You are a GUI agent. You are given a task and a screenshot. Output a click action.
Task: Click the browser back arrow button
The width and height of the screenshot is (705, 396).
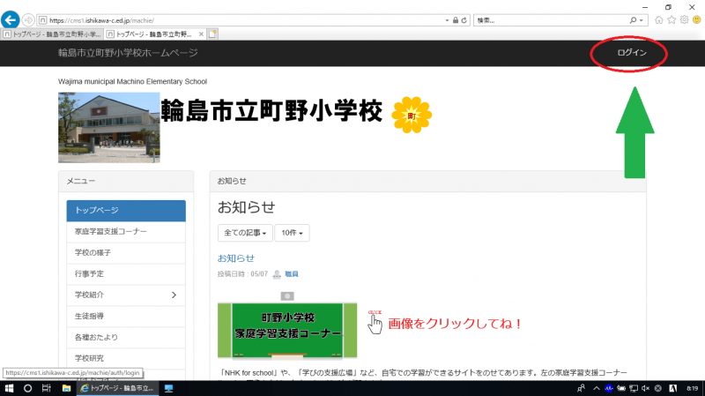[12, 19]
